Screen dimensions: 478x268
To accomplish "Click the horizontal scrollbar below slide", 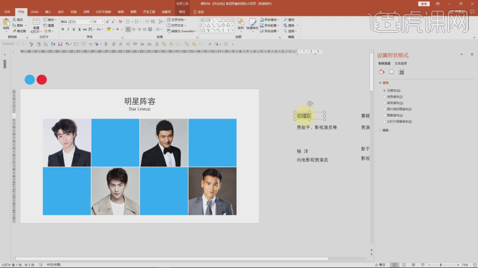I will [172, 259].
